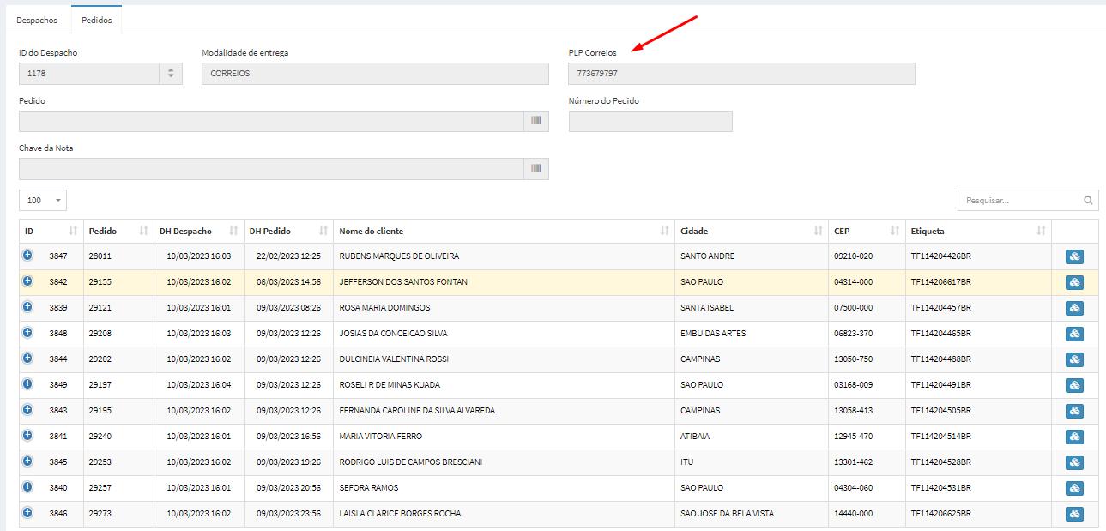The width and height of the screenshot is (1106, 531).
Task: Switch to the Despachos tab
Action: 37,20
